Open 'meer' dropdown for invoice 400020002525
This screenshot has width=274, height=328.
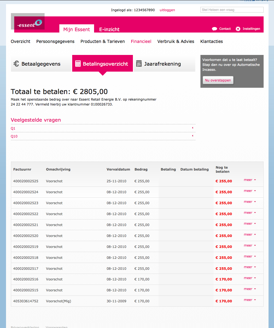[250, 180]
